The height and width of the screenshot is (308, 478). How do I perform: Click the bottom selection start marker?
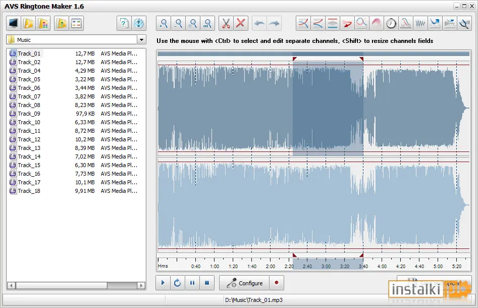point(294,255)
